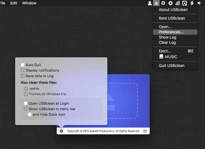Viewport: 205px width, 149px height.
Task: Click the gear icon in the menu bar
Action: [170, 3]
